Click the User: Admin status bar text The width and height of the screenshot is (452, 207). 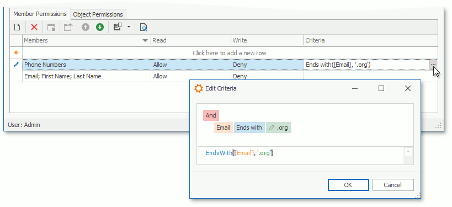[24, 125]
